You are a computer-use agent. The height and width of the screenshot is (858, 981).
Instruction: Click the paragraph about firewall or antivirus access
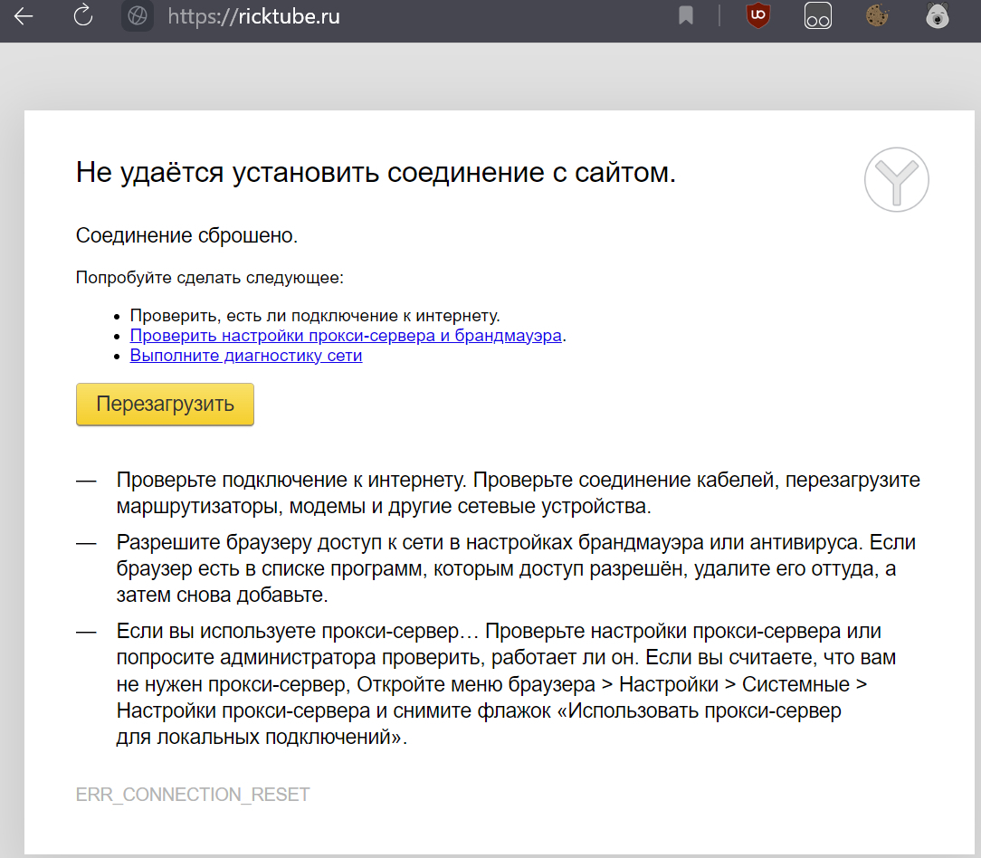click(x=516, y=569)
